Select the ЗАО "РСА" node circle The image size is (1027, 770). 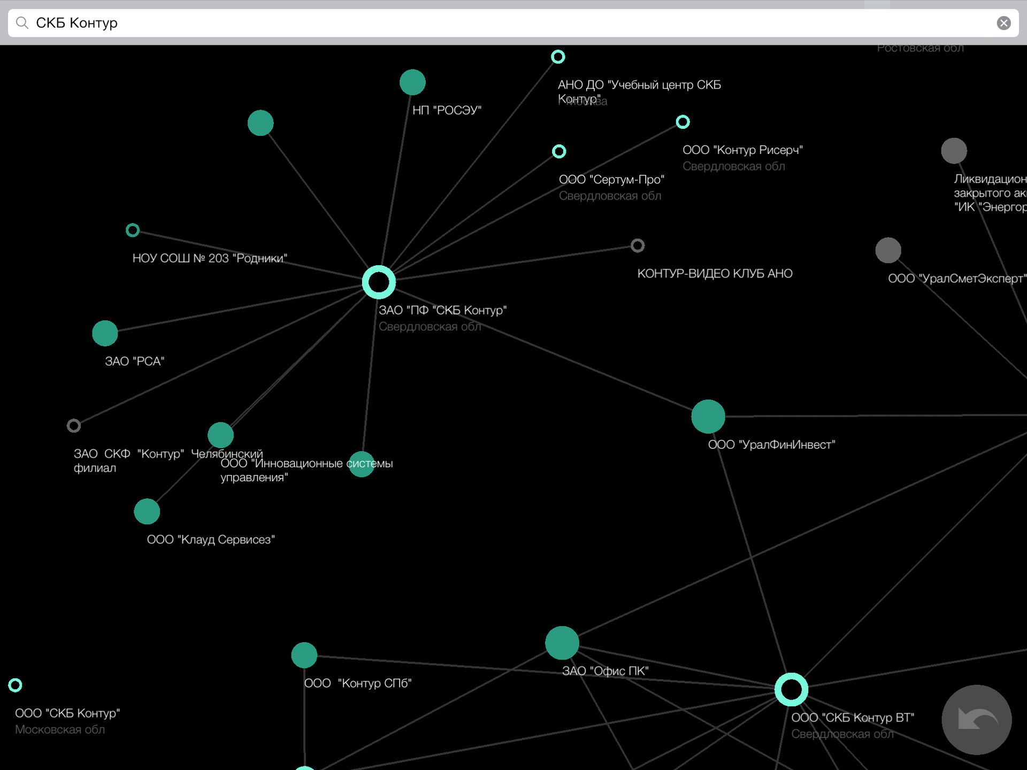(x=105, y=334)
